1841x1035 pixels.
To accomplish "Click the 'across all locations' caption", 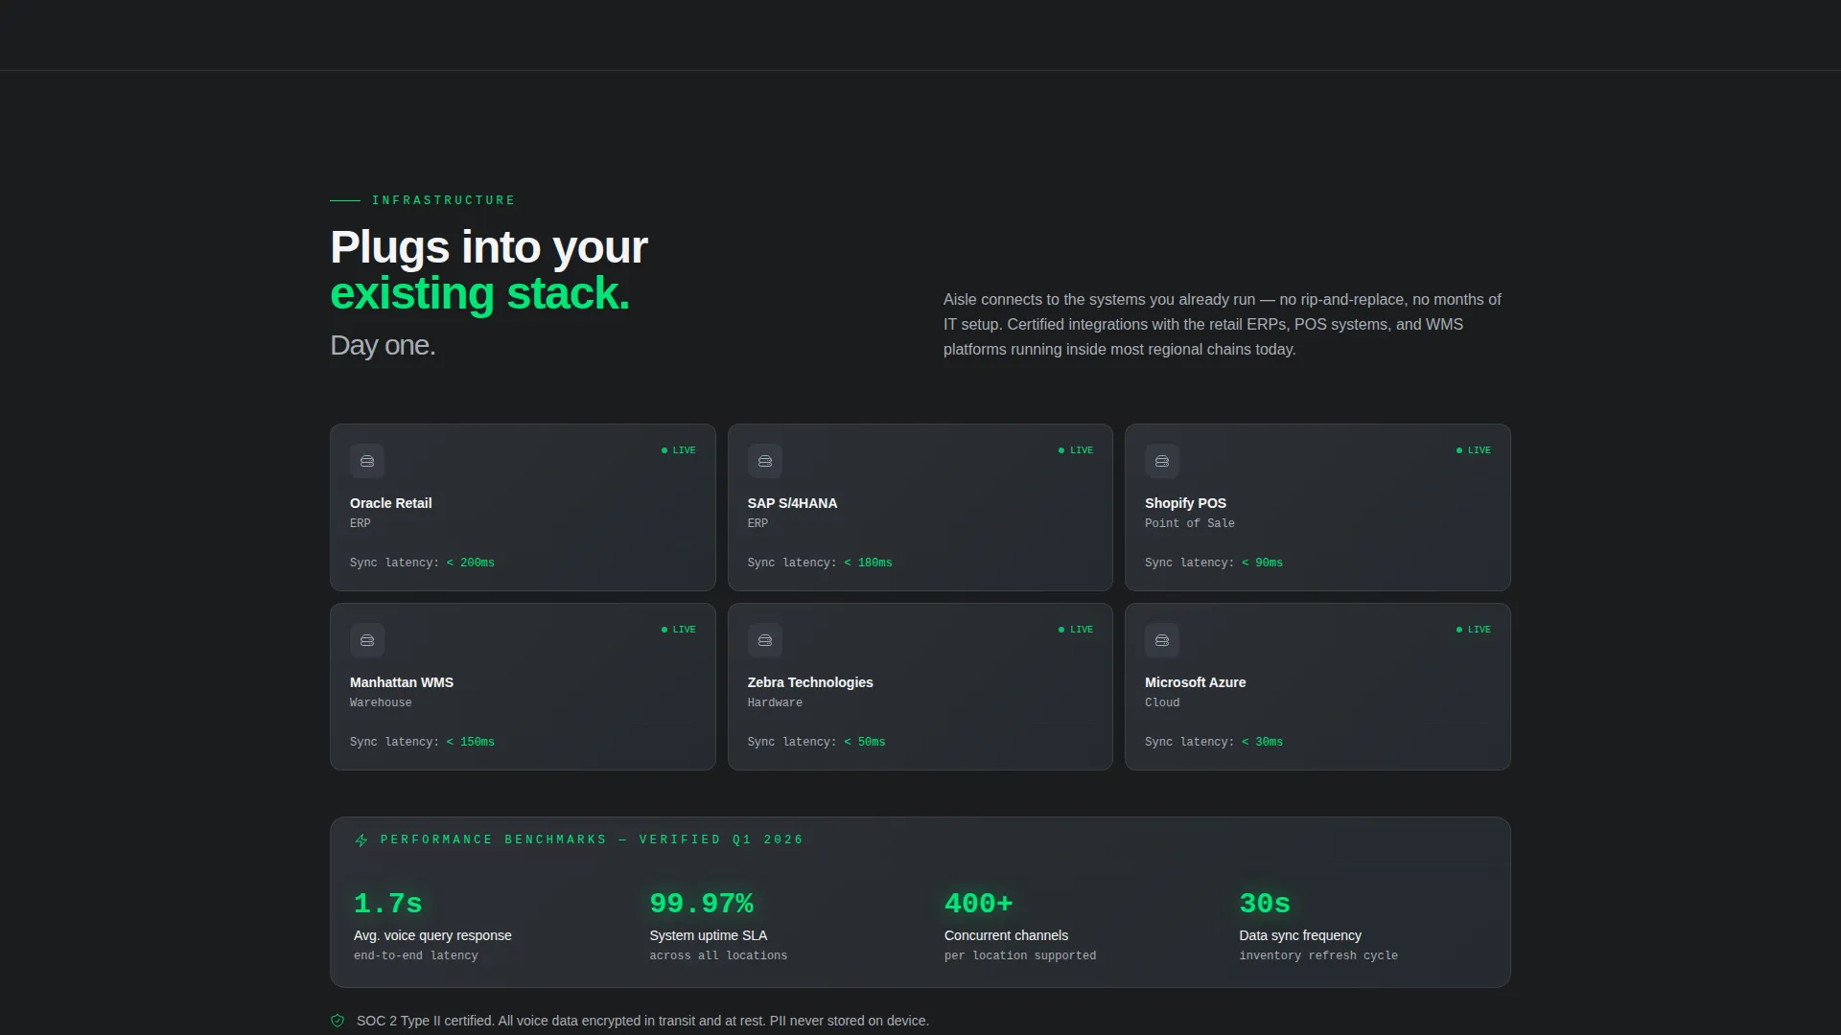I will click(x=718, y=955).
